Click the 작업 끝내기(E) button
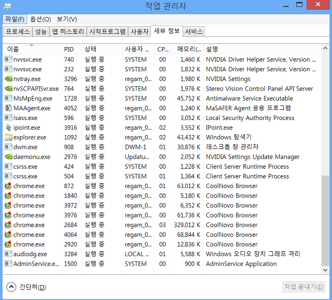Image resolution: width=332 pixels, height=300 pixels. (304, 287)
